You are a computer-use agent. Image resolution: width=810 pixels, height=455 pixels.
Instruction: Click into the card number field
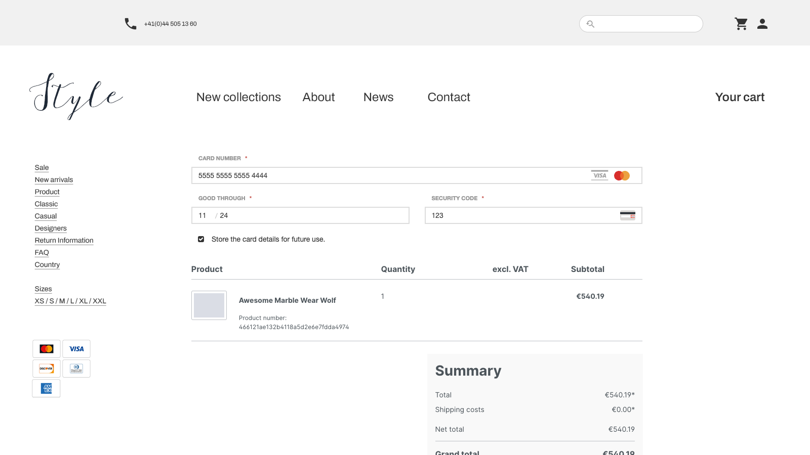click(x=417, y=175)
